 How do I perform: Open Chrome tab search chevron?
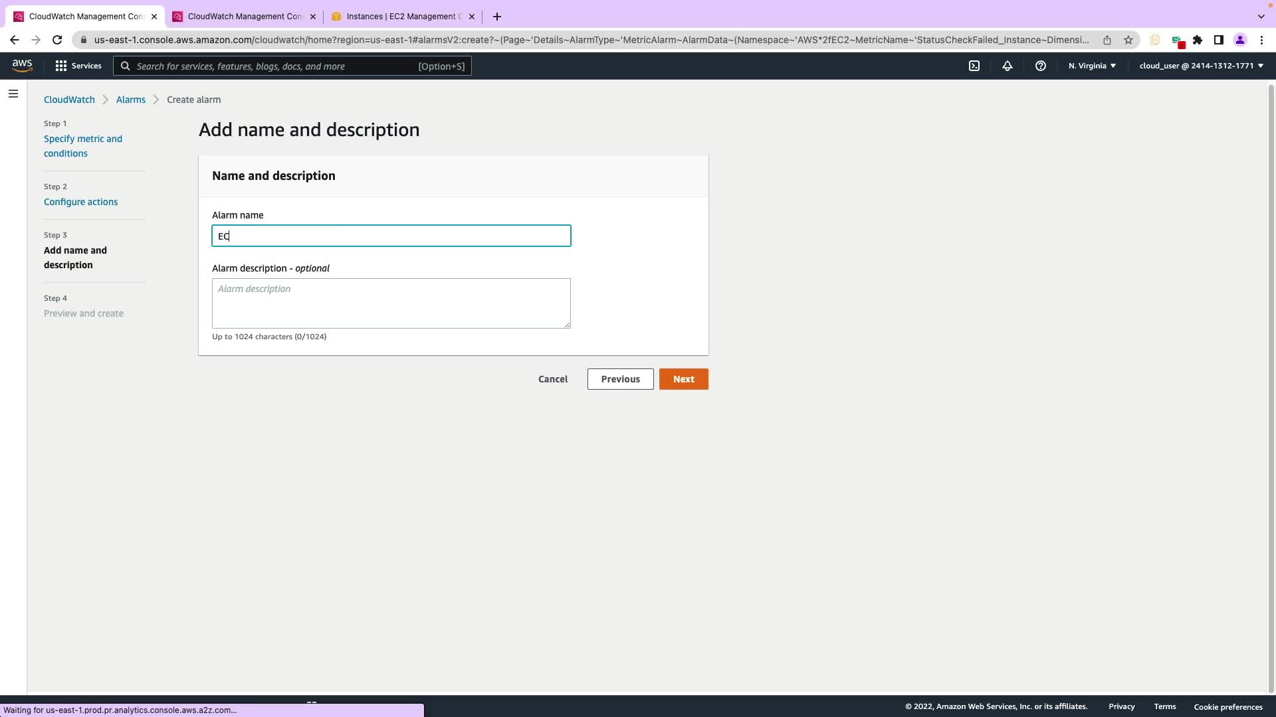pyautogui.click(x=1261, y=17)
